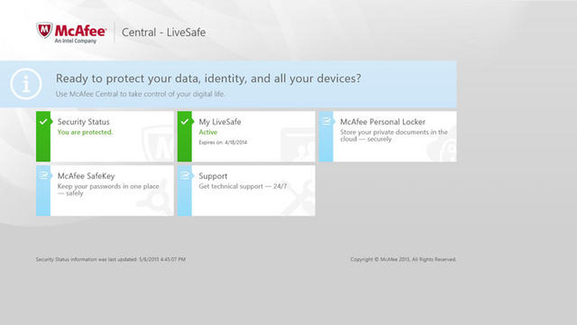Open the Support tile title
The width and height of the screenshot is (577, 325).
[x=213, y=176]
